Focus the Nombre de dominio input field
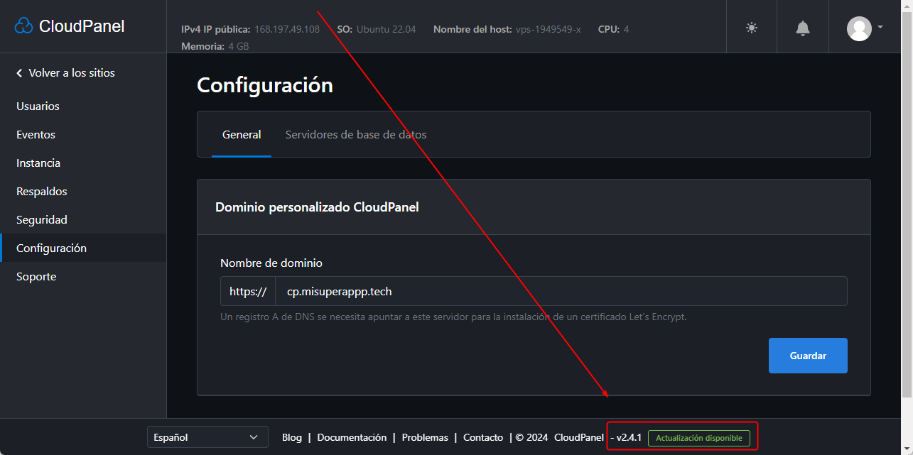The width and height of the screenshot is (913, 455). pos(561,291)
